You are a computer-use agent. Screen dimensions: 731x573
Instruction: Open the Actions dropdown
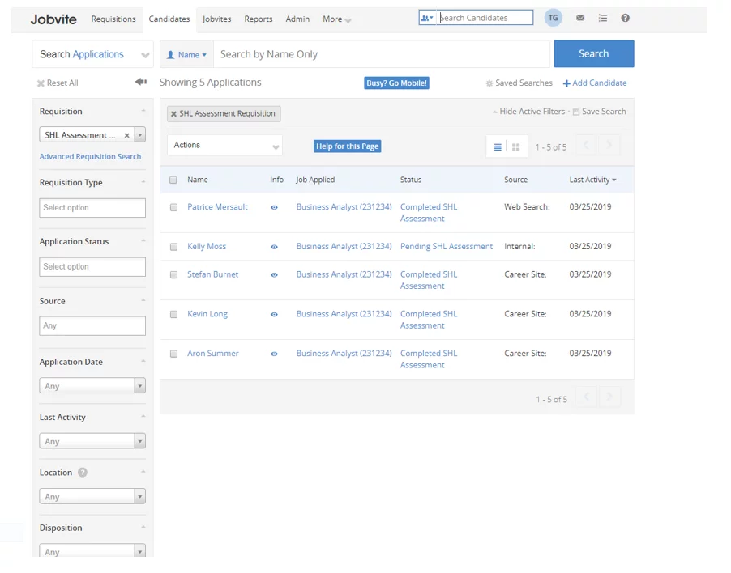pyautogui.click(x=224, y=146)
